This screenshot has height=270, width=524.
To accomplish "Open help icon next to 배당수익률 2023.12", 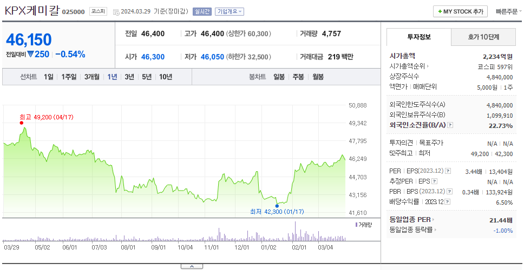I will 448,202.
